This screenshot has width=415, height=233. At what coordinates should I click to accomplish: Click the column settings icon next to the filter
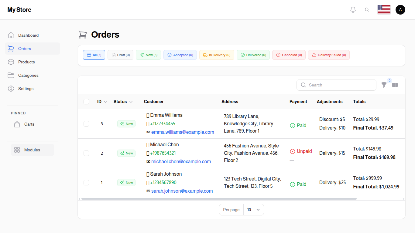(x=395, y=85)
